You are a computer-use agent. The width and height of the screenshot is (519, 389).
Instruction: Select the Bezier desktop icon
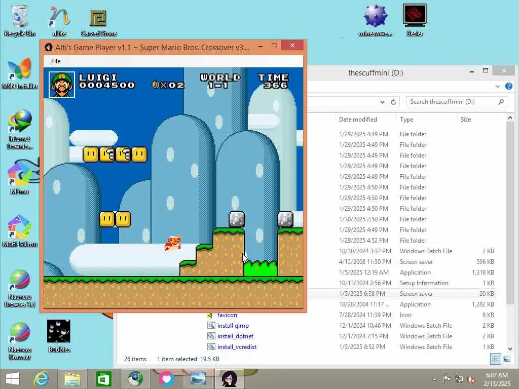pyautogui.click(x=415, y=20)
